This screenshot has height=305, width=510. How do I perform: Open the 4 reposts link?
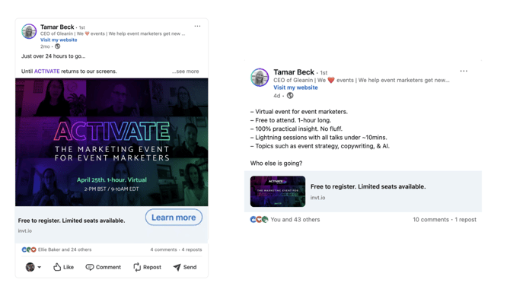tap(192, 249)
